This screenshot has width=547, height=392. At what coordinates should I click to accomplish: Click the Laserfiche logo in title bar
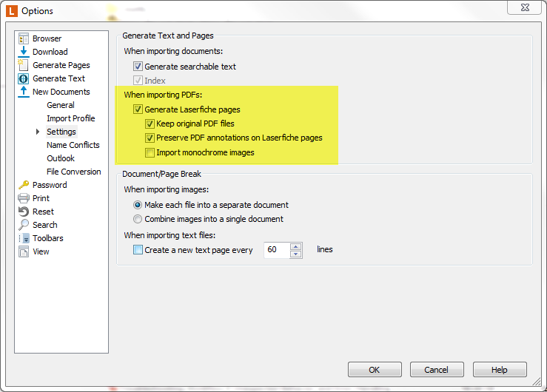(x=12, y=11)
